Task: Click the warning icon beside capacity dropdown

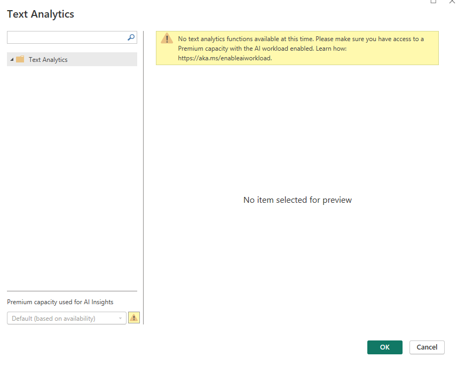Action: [x=134, y=318]
